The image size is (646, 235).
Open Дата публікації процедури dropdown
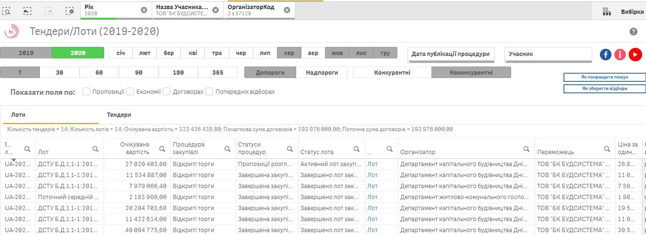click(451, 55)
